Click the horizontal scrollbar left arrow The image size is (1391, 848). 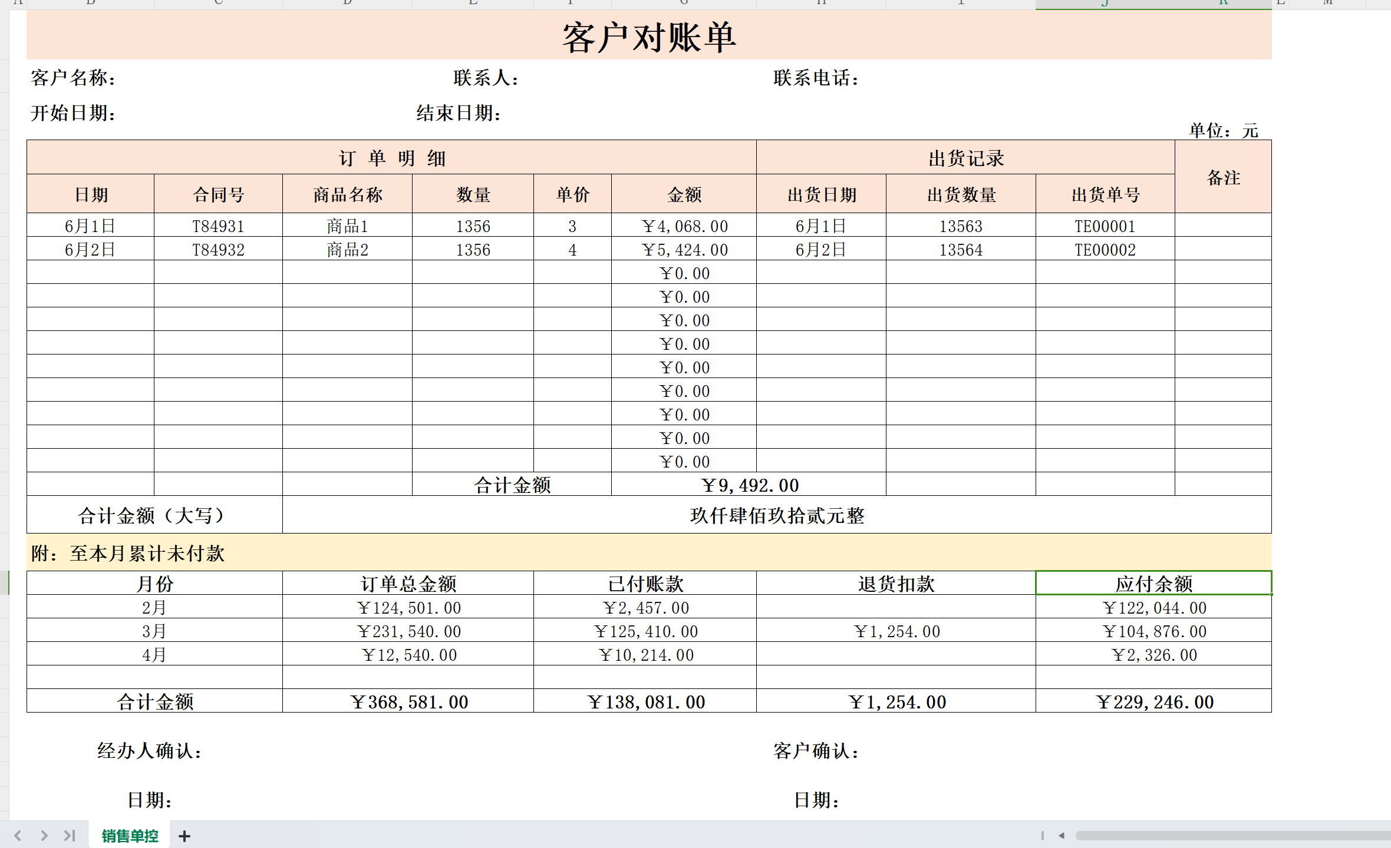(1062, 835)
